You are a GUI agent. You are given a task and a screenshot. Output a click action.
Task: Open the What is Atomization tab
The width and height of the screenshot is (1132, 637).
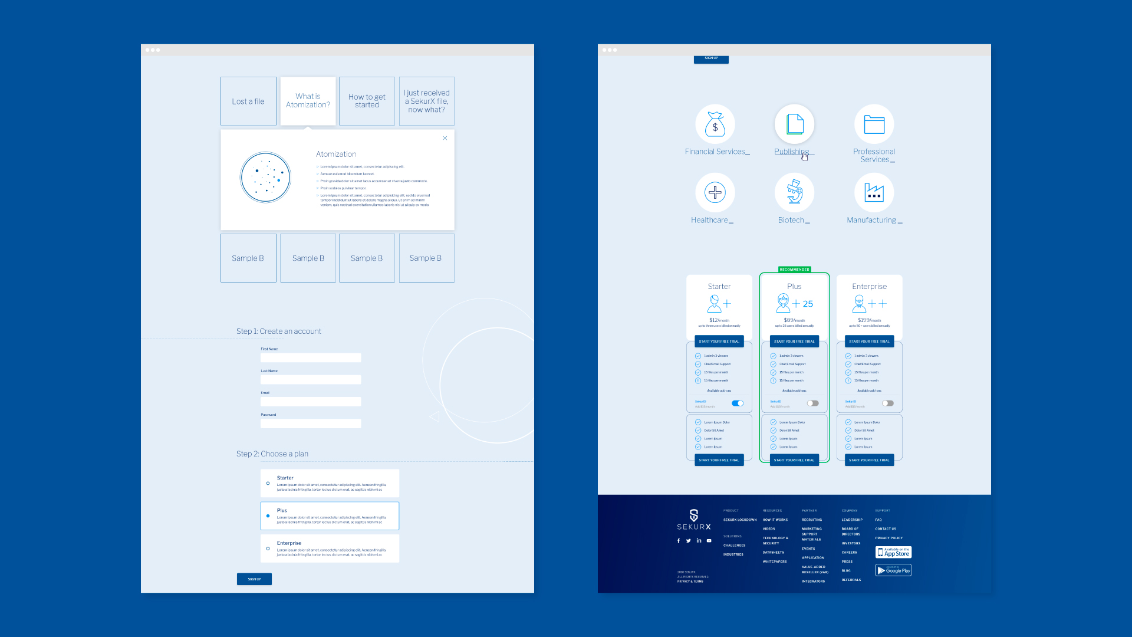pyautogui.click(x=307, y=100)
